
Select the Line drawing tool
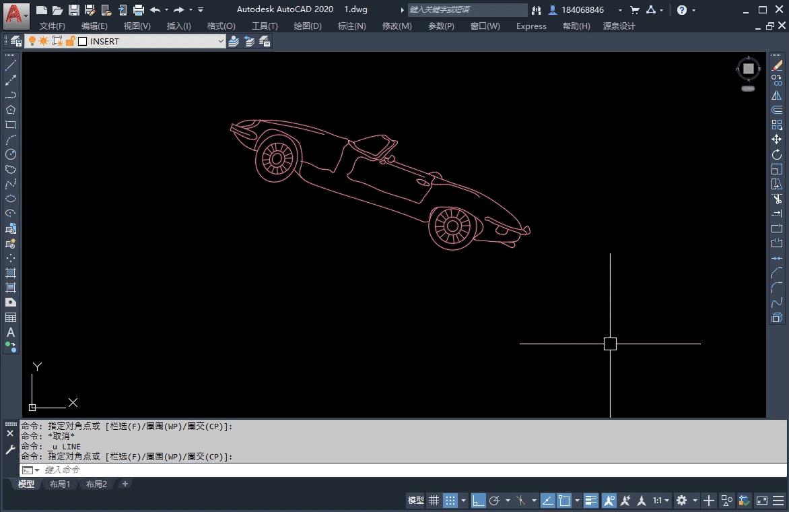(9, 65)
